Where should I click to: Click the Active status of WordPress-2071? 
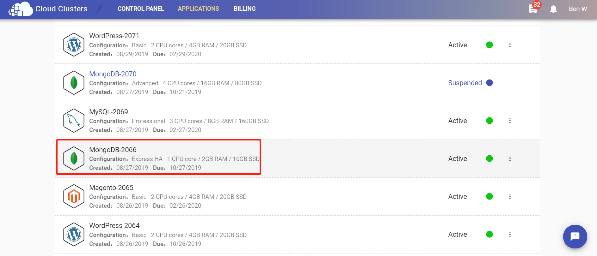(x=458, y=45)
